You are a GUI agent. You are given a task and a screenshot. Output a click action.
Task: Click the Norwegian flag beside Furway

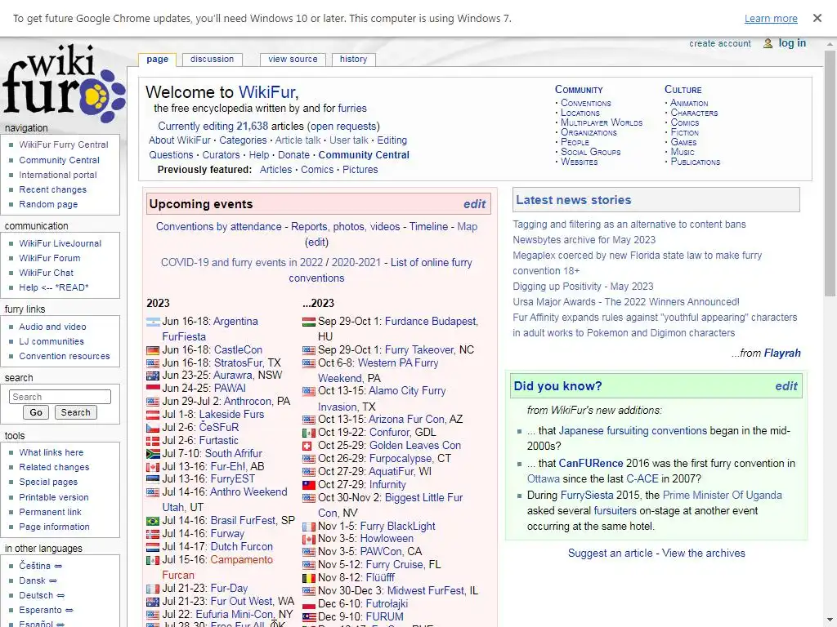tap(153, 534)
